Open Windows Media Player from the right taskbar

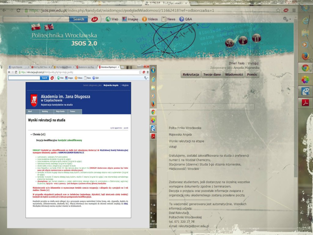point(305,44)
